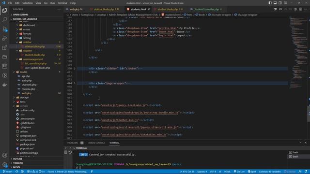Open the Docker whale view in activity bar
The image size is (310, 174).
[x=4, y=85]
